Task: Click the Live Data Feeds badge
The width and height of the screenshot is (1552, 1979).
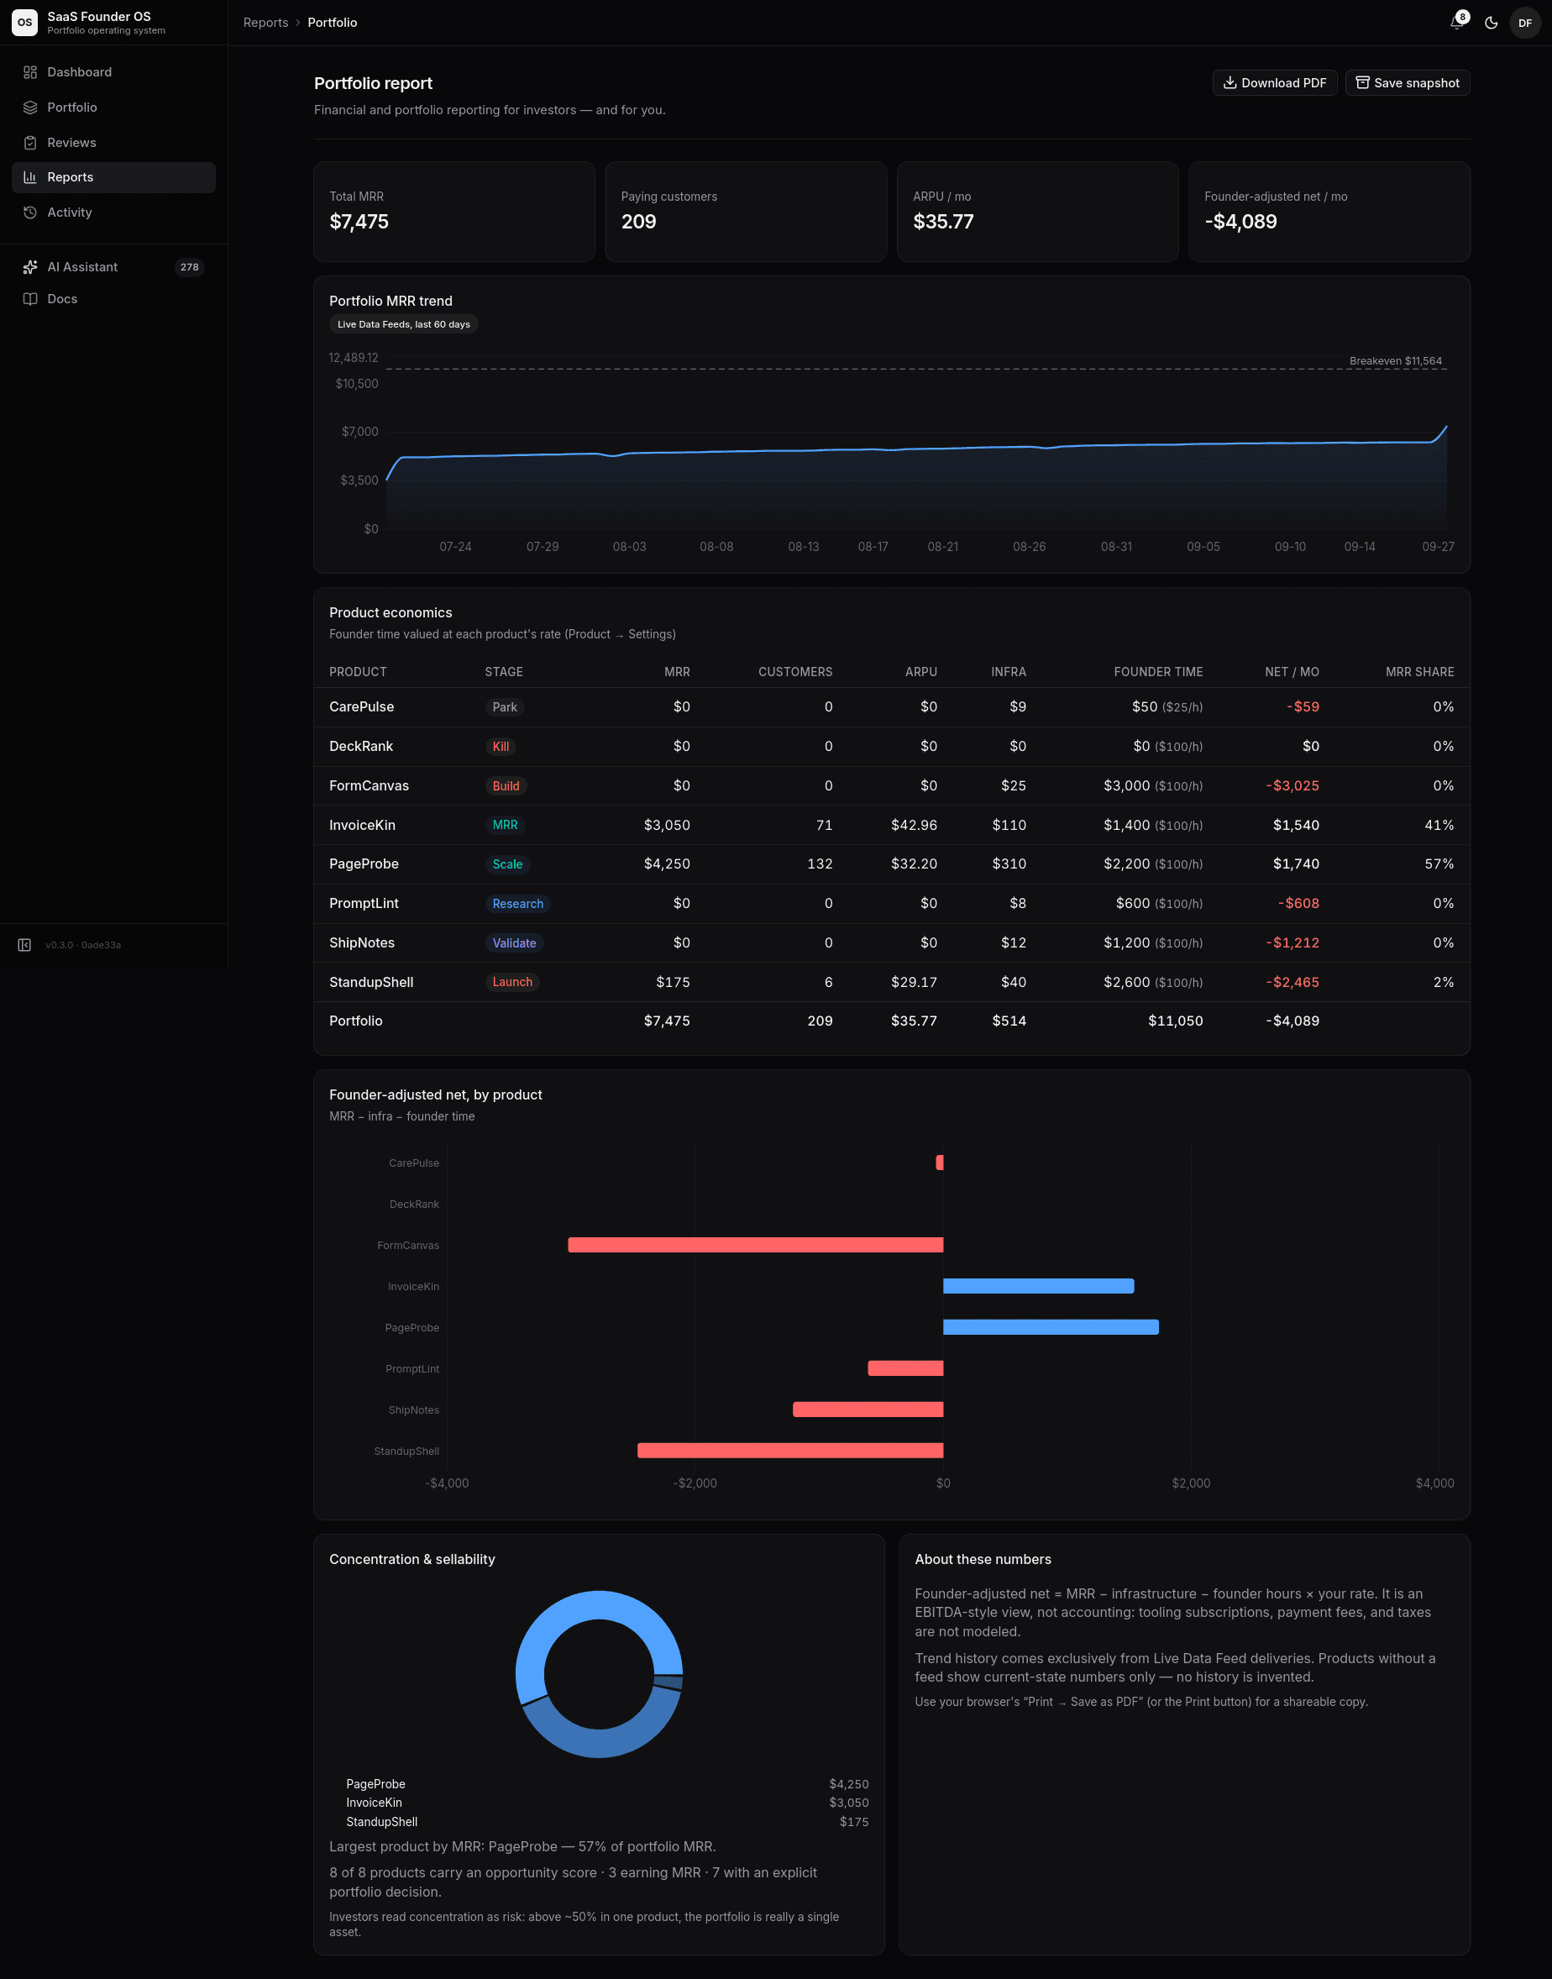Action: click(x=403, y=324)
